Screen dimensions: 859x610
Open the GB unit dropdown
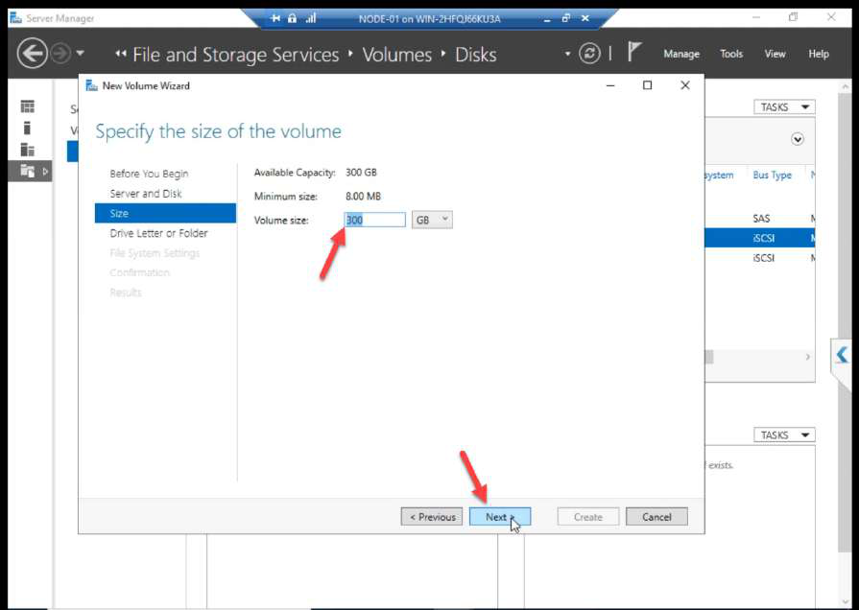tap(432, 220)
